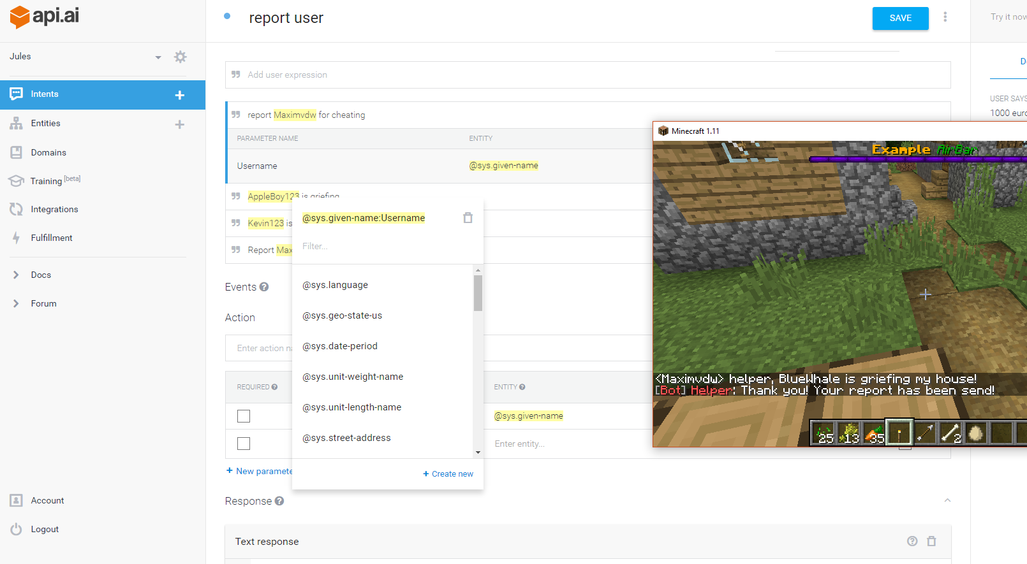Focus the entity Filter field

[383, 247]
